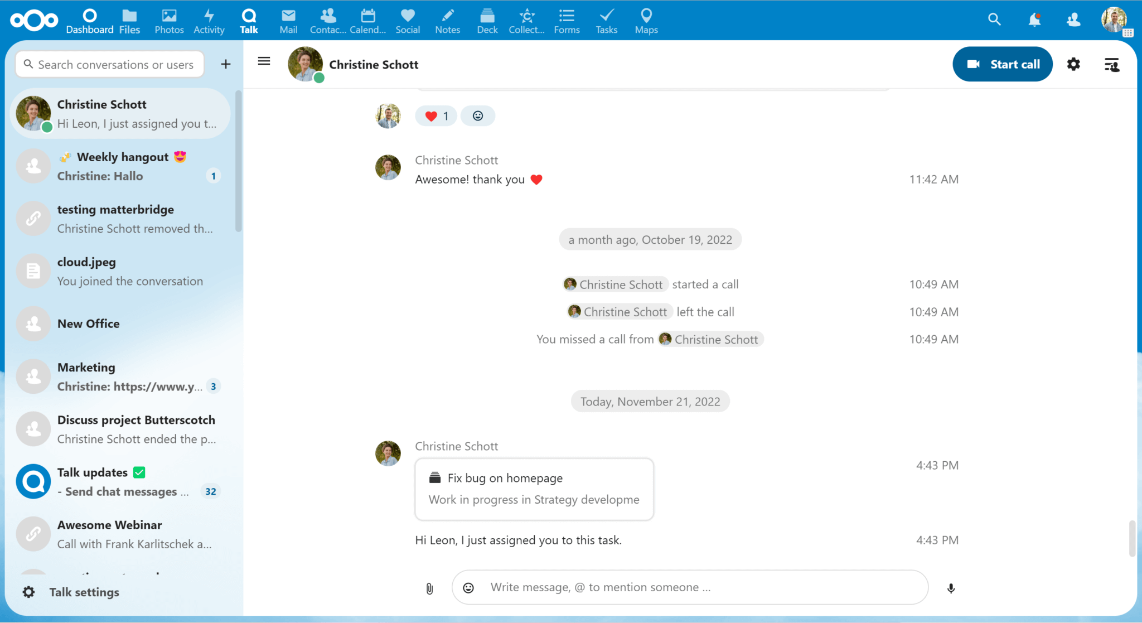The width and height of the screenshot is (1142, 623).
Task: Open the Notes app
Action: click(x=447, y=21)
